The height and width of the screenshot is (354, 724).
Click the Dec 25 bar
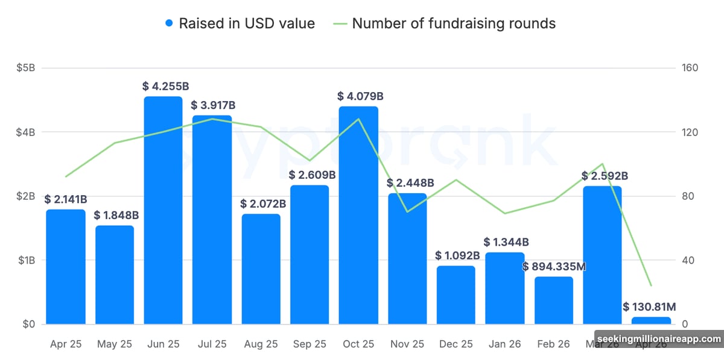pos(456,295)
